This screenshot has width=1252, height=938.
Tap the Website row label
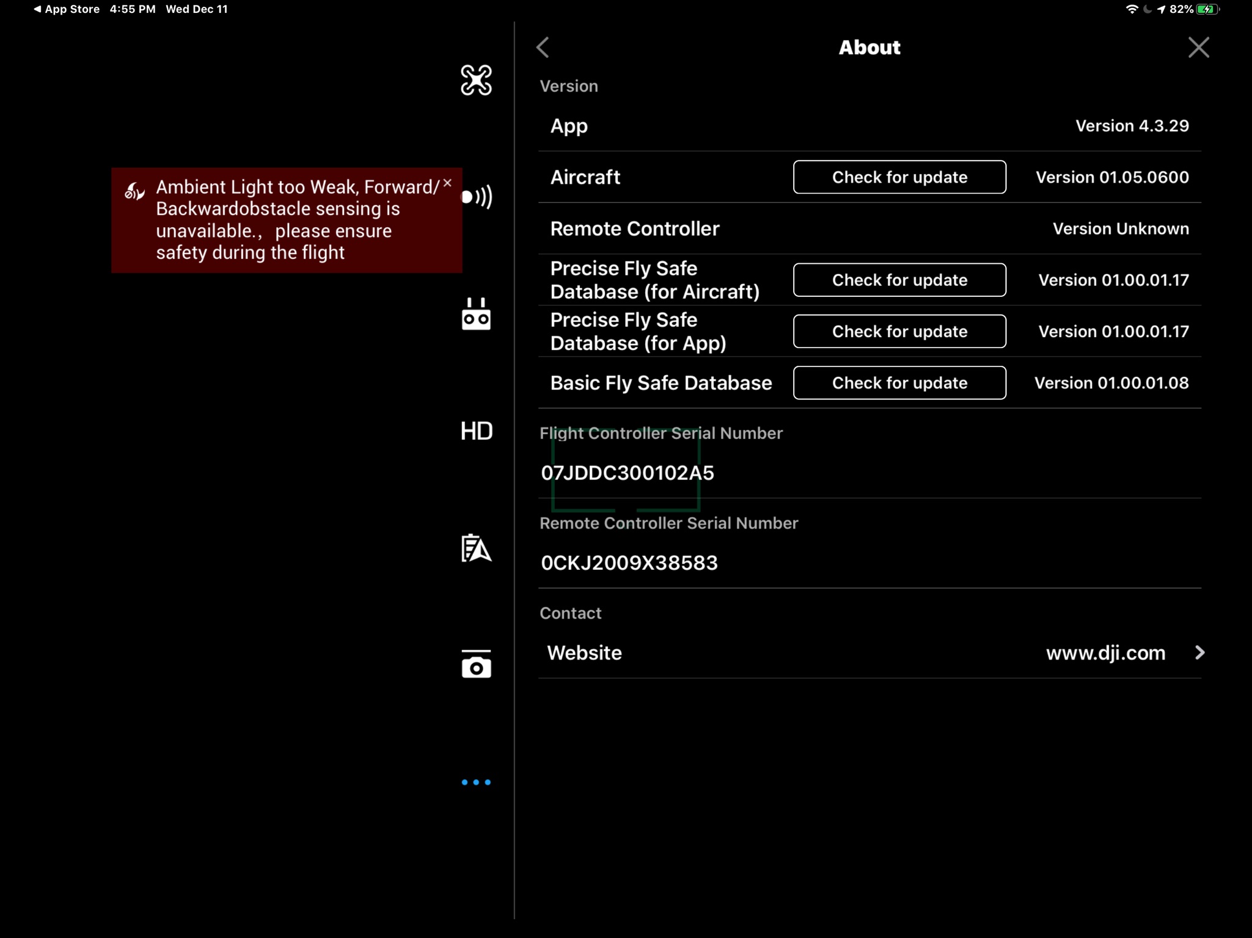584,653
